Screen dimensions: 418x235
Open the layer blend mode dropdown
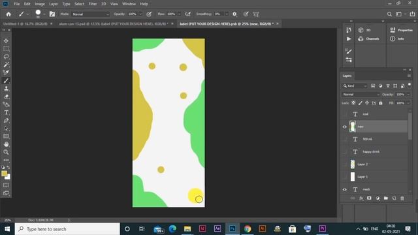pos(361,94)
